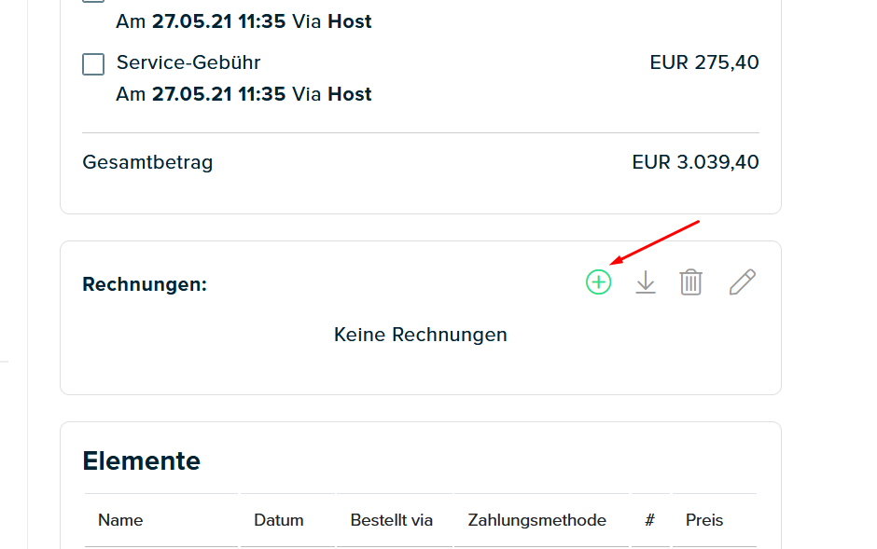Sort by the Datum column header
The width and height of the screenshot is (877, 549).
click(279, 520)
